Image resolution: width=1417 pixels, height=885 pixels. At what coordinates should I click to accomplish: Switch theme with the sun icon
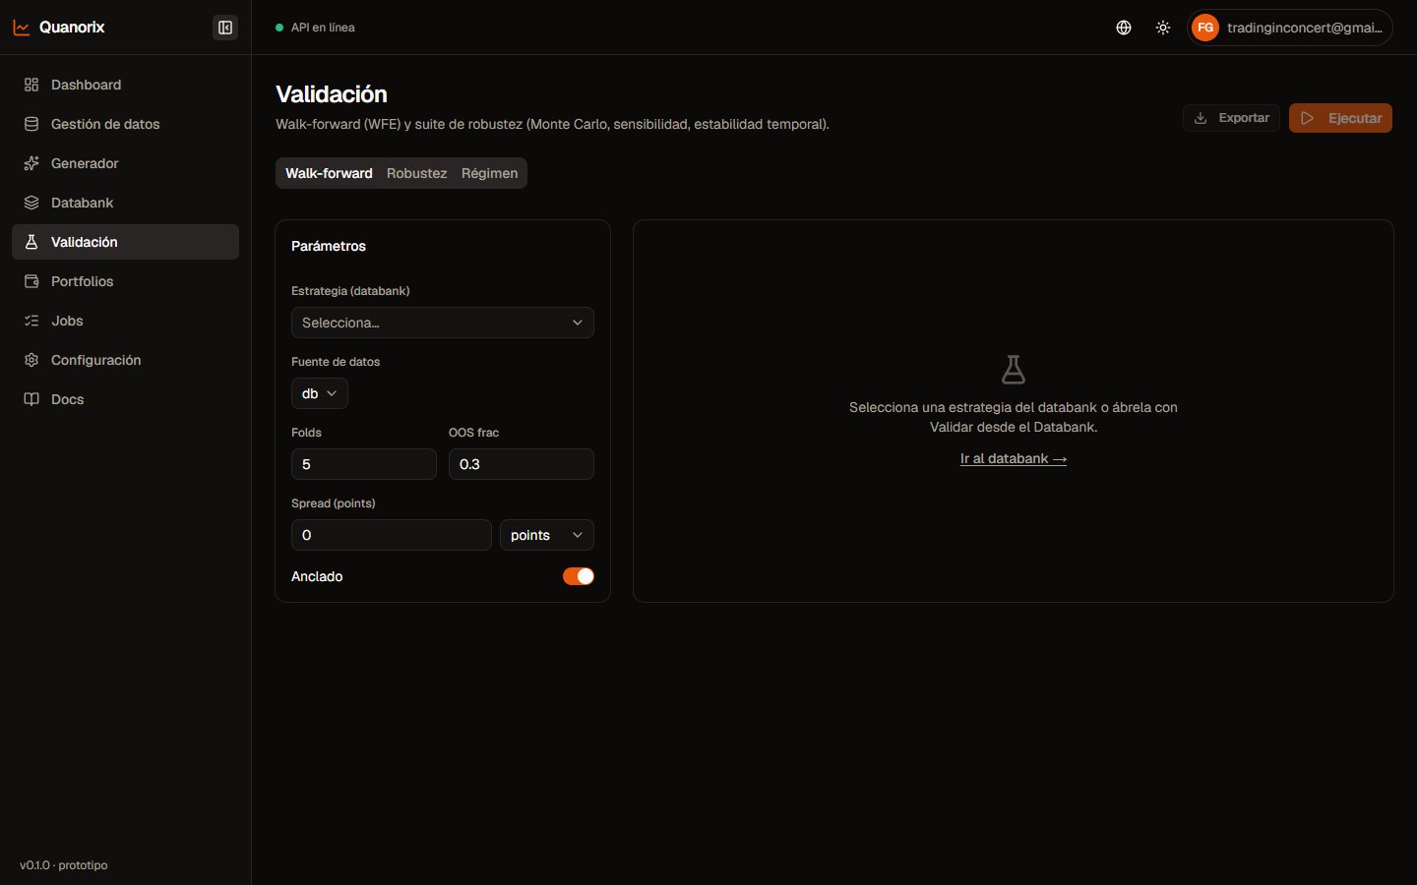1163,28
